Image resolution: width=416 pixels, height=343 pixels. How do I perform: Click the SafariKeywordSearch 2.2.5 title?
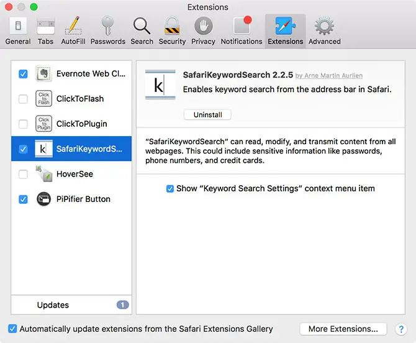point(238,75)
